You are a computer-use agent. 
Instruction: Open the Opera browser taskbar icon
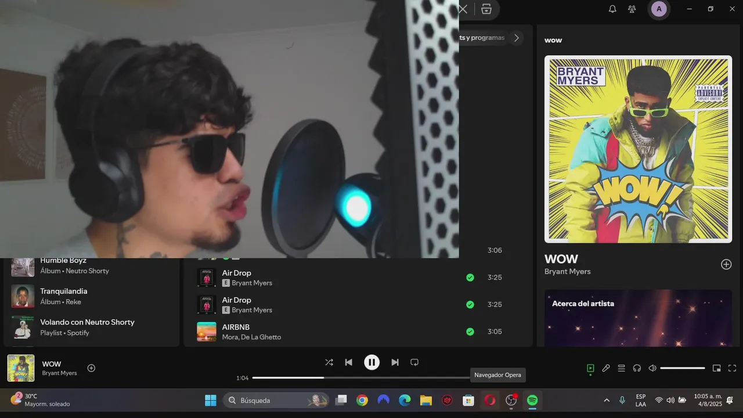pyautogui.click(x=490, y=400)
